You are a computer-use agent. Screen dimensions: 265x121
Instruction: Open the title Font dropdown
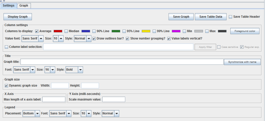coord(24,70)
